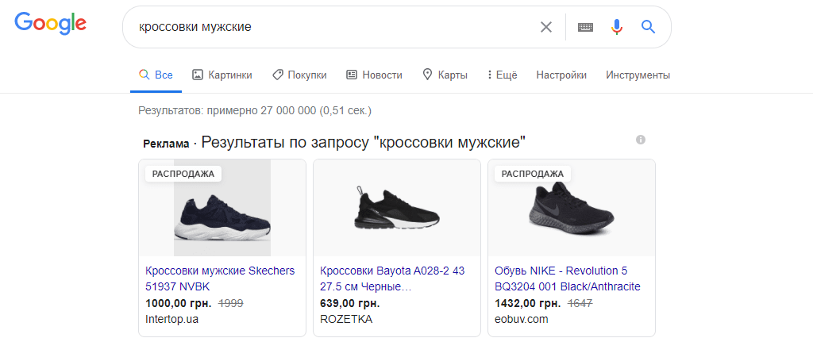The width and height of the screenshot is (813, 361).
Task: Start voice search with microphone icon
Action: pyautogui.click(x=617, y=27)
